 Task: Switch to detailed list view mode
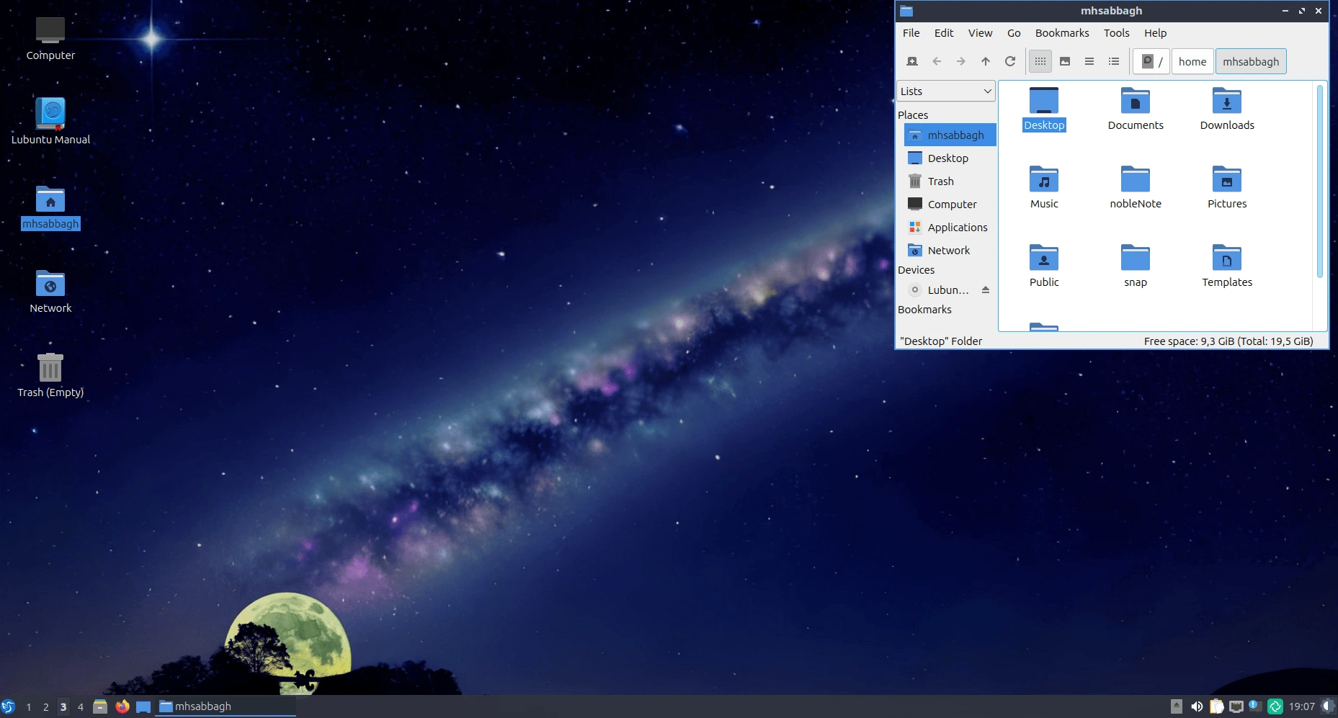[1114, 61]
